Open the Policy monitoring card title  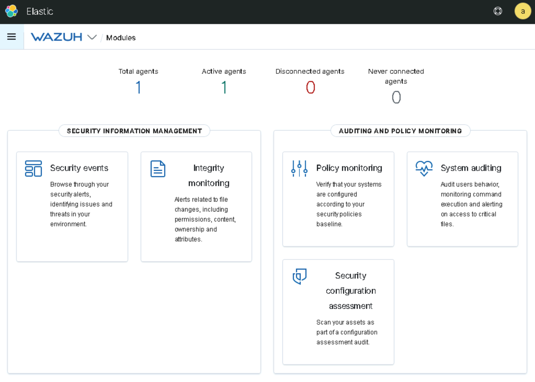tap(349, 168)
